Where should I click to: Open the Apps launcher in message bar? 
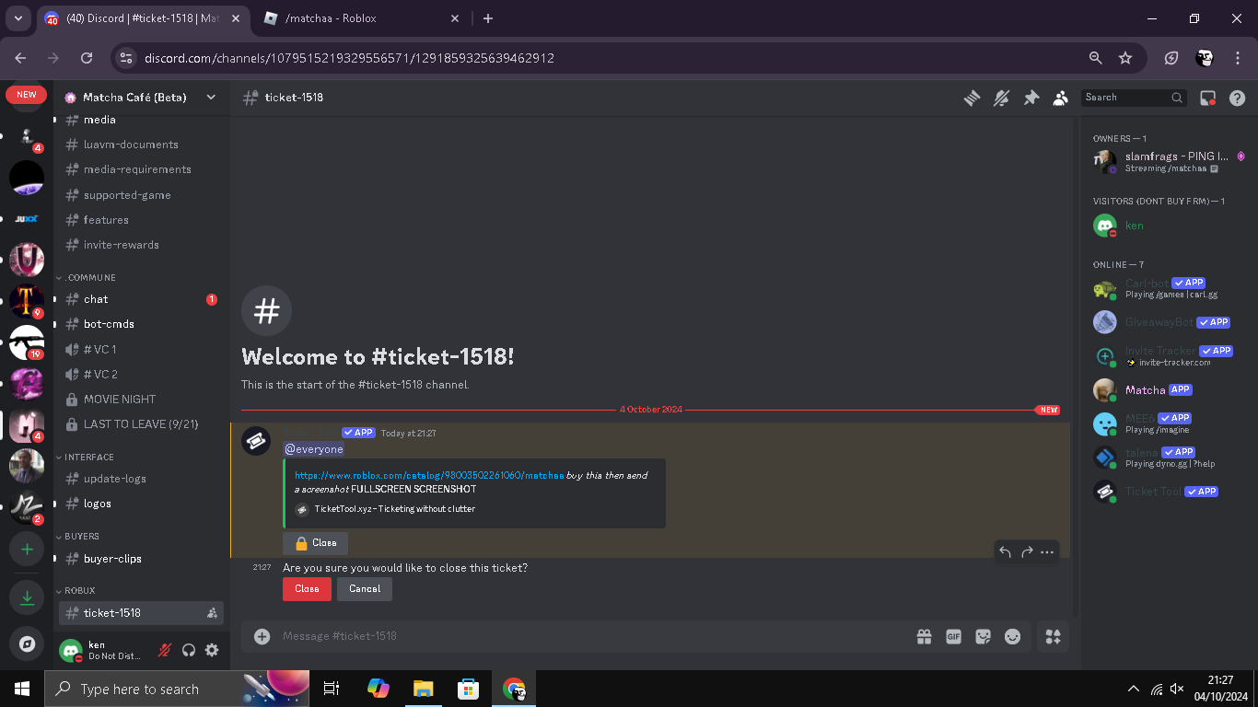point(1054,636)
